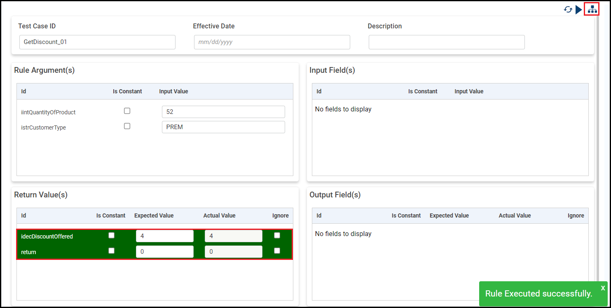
Task: Click the refresh icon in top toolbar
Action: (x=568, y=9)
